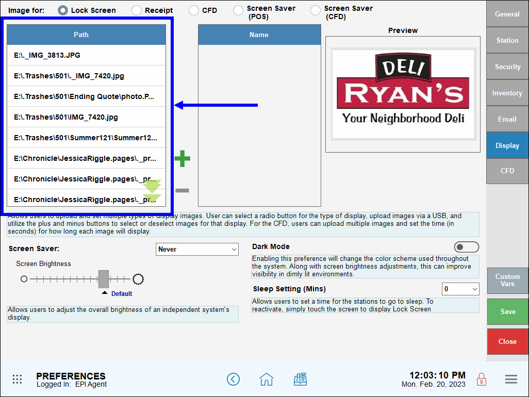Open the cash register icon

click(x=300, y=379)
